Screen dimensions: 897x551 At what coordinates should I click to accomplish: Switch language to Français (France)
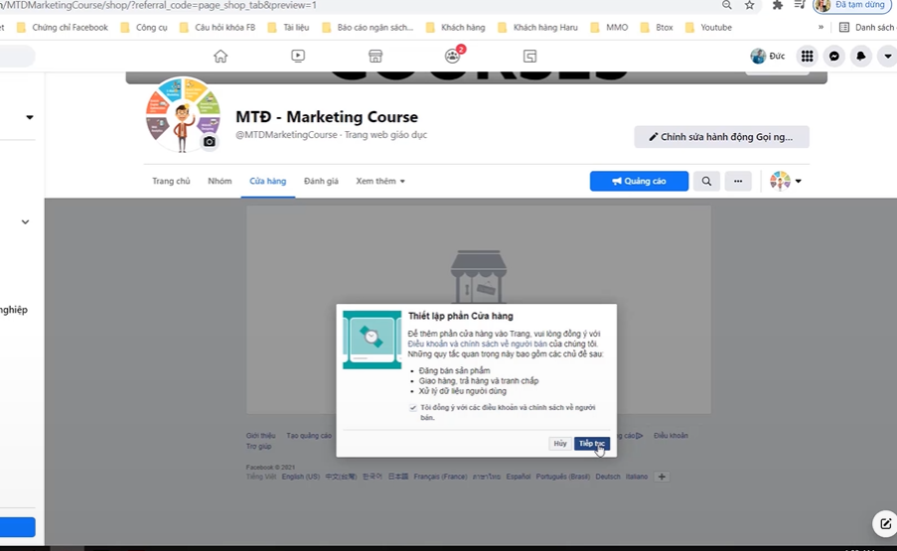pyautogui.click(x=440, y=477)
